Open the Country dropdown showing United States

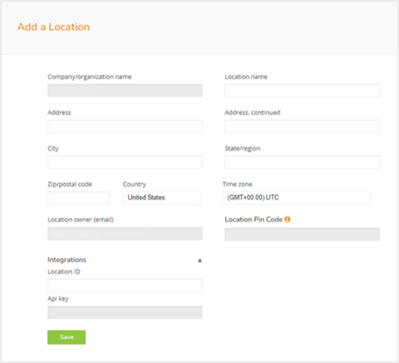tap(162, 198)
